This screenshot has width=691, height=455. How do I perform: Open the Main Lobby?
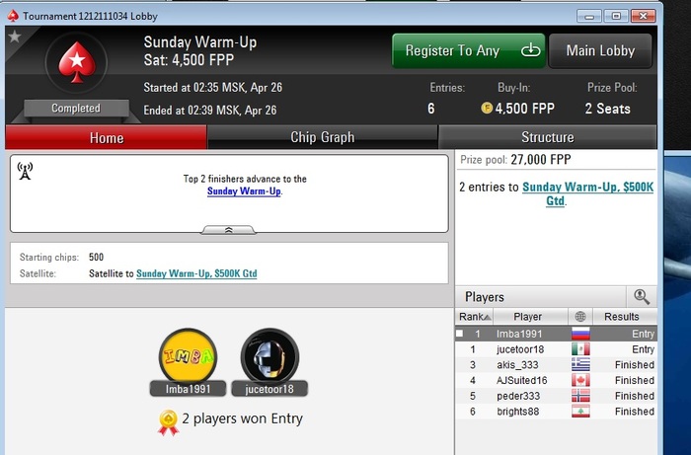pyautogui.click(x=600, y=50)
